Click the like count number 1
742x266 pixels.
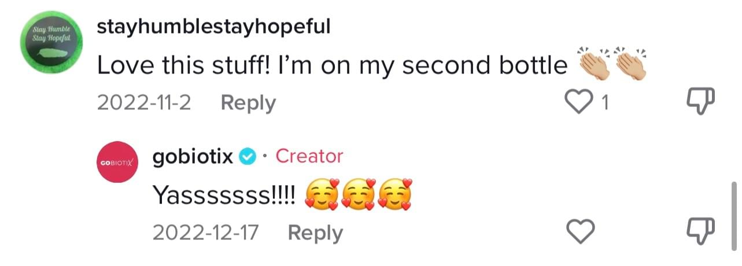[605, 103]
